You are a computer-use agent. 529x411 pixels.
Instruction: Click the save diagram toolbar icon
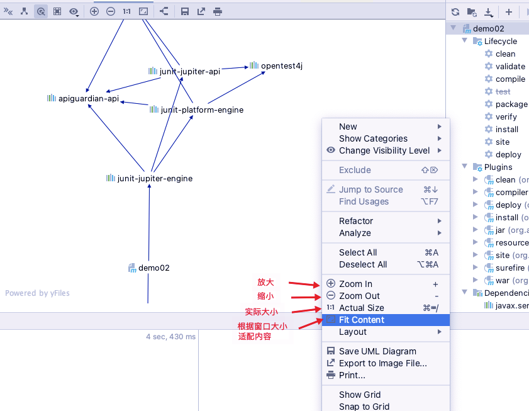[184, 11]
